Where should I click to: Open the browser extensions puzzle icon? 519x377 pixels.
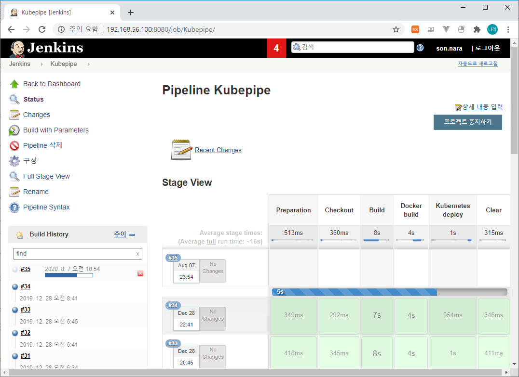pos(477,29)
